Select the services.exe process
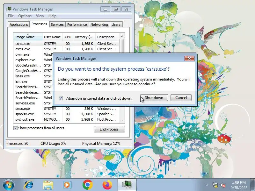 pyautogui.click(x=25, y=103)
